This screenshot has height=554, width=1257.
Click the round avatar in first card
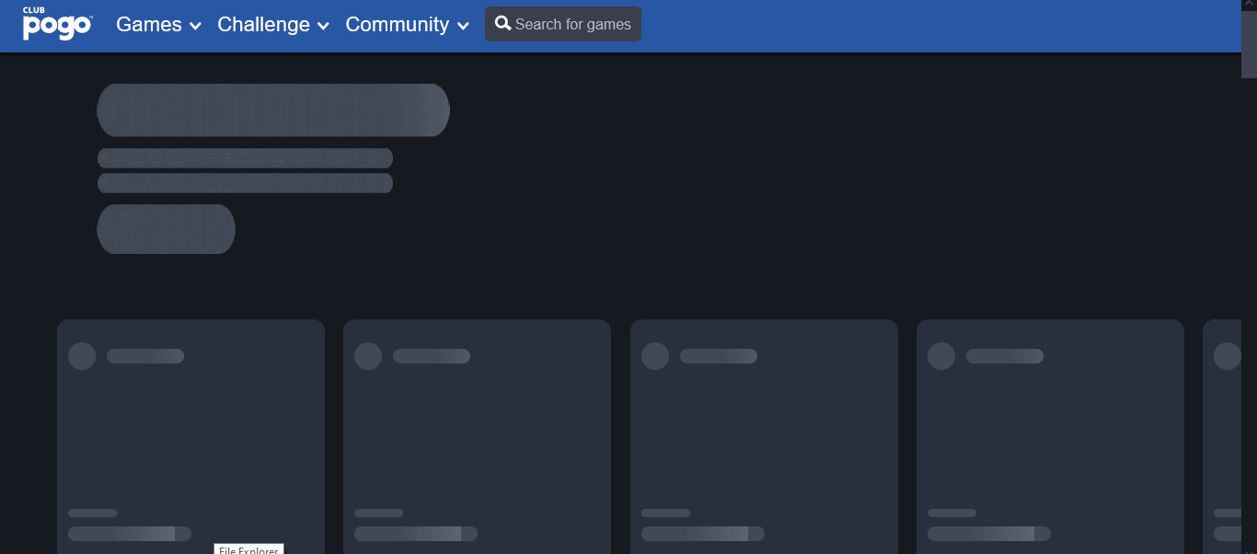[82, 356]
